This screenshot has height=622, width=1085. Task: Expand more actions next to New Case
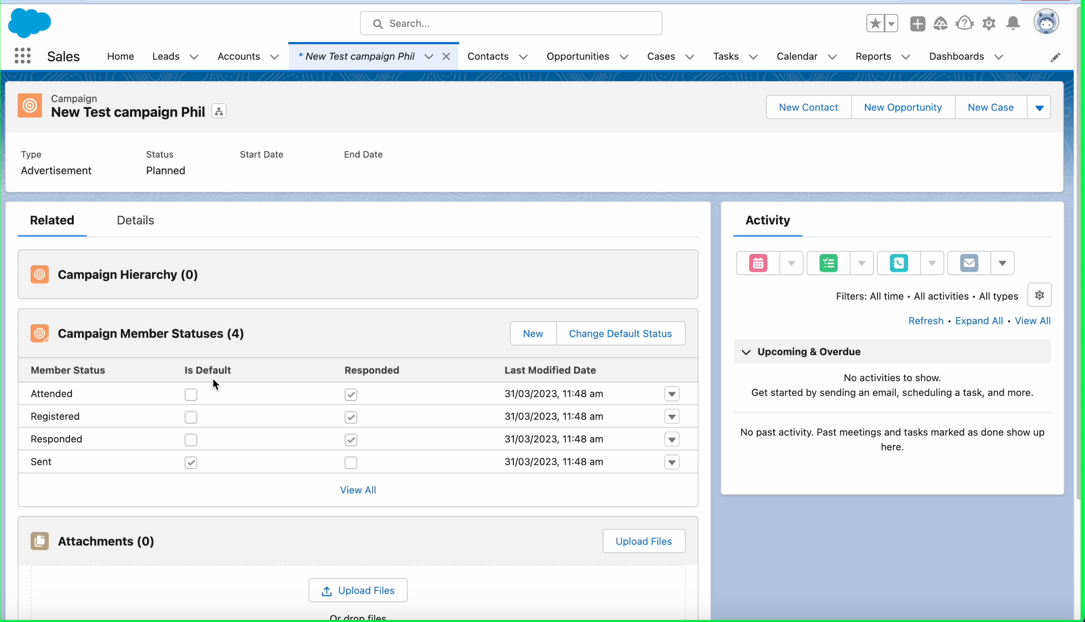click(1039, 108)
